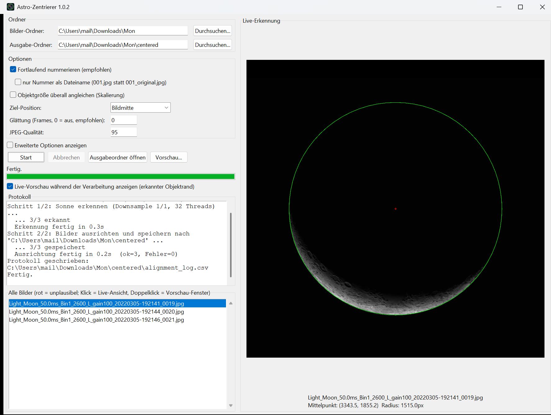The width and height of the screenshot is (551, 415).
Task: Click the Glättung frames input field
Action: [x=124, y=120]
